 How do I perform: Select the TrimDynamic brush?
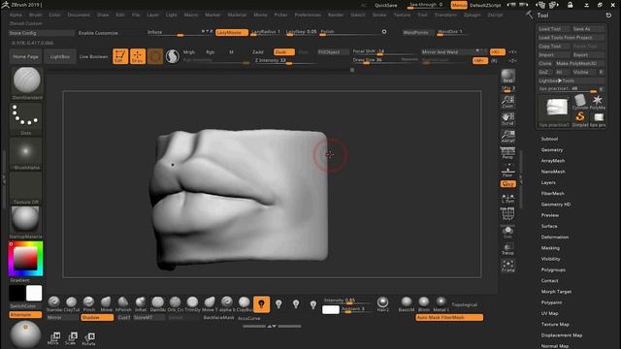point(192,303)
